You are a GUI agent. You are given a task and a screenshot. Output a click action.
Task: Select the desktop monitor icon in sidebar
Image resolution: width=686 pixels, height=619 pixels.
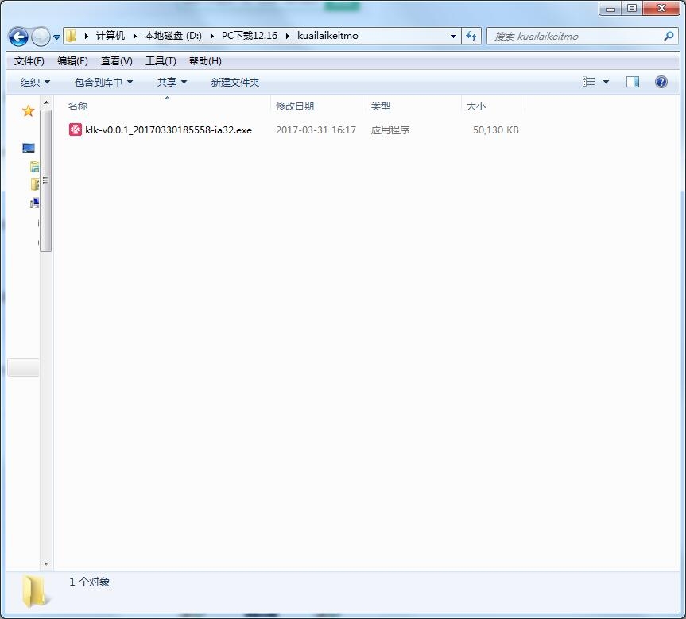pyautogui.click(x=29, y=149)
